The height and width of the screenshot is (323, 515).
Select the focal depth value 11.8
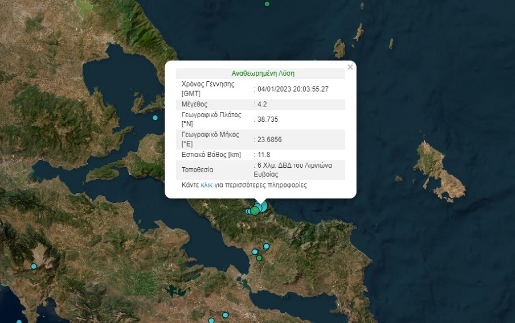264,155
